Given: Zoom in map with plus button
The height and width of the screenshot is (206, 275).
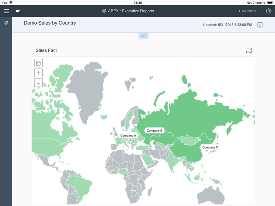Looking at the screenshot, I should click(38, 73).
